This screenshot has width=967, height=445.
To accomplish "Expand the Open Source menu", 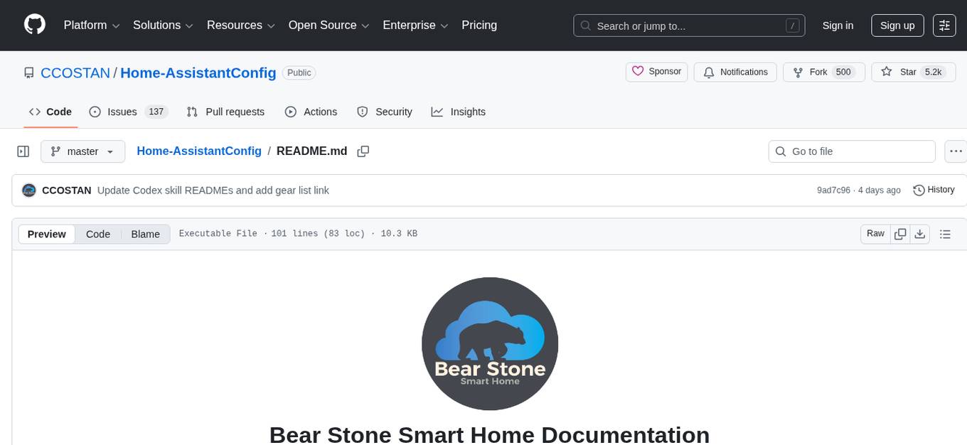I will click(328, 25).
